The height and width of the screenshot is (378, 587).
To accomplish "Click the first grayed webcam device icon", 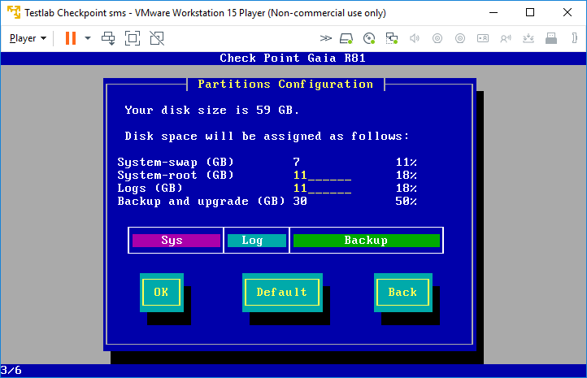I will pos(437,38).
